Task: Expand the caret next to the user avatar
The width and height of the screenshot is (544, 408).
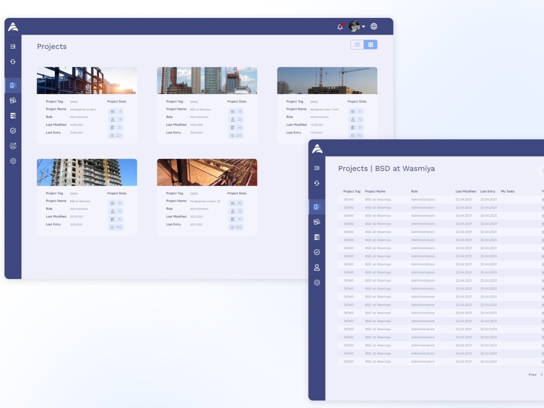Action: [363, 27]
